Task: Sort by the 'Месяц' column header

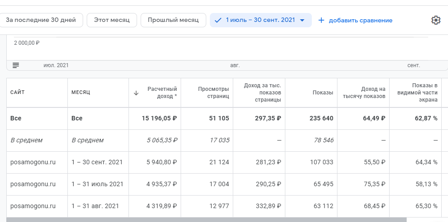Action: [81, 92]
